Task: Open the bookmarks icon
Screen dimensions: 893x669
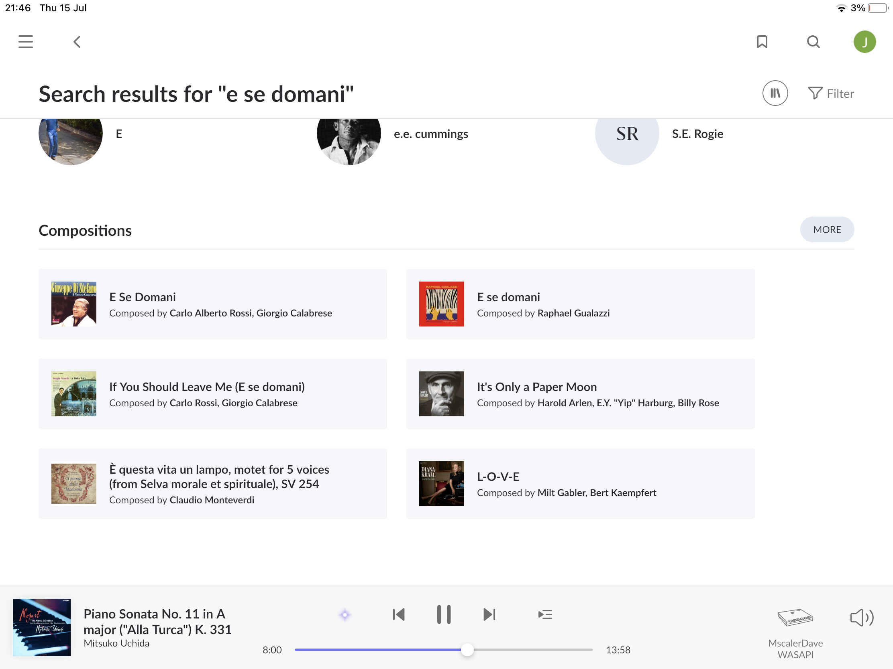Action: 761,42
